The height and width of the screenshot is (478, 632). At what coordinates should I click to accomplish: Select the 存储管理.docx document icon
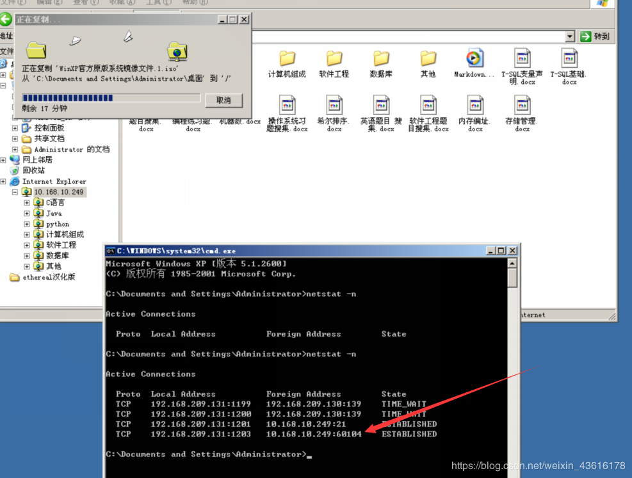(522, 105)
